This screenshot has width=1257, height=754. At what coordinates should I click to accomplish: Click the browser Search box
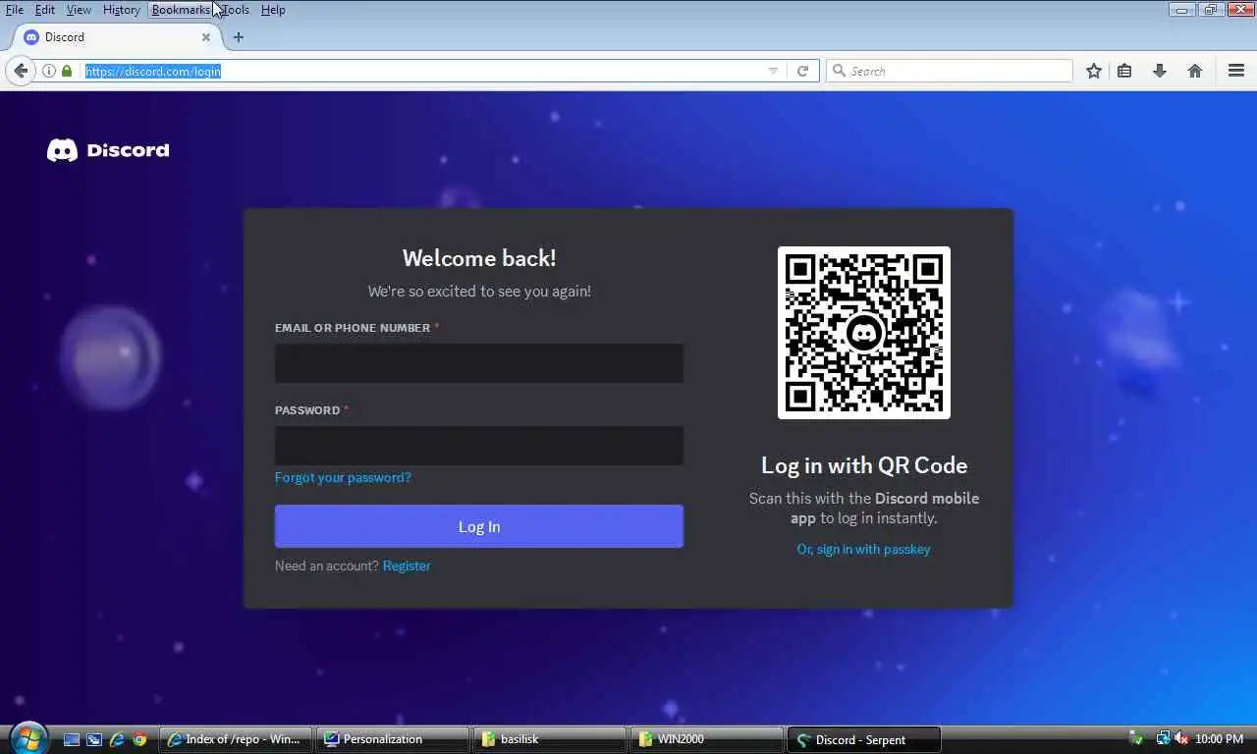tap(950, 71)
